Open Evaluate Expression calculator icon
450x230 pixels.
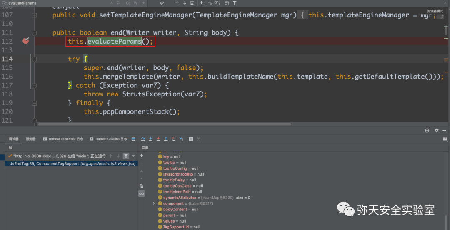191,139
